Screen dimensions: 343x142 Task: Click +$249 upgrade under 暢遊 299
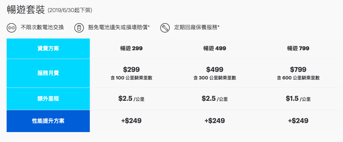tap(131, 121)
